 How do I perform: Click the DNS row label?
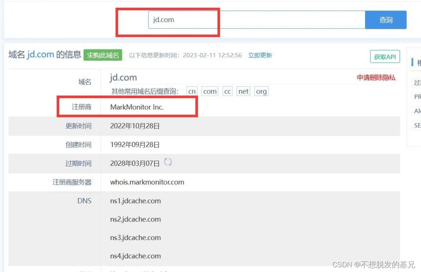coord(84,201)
